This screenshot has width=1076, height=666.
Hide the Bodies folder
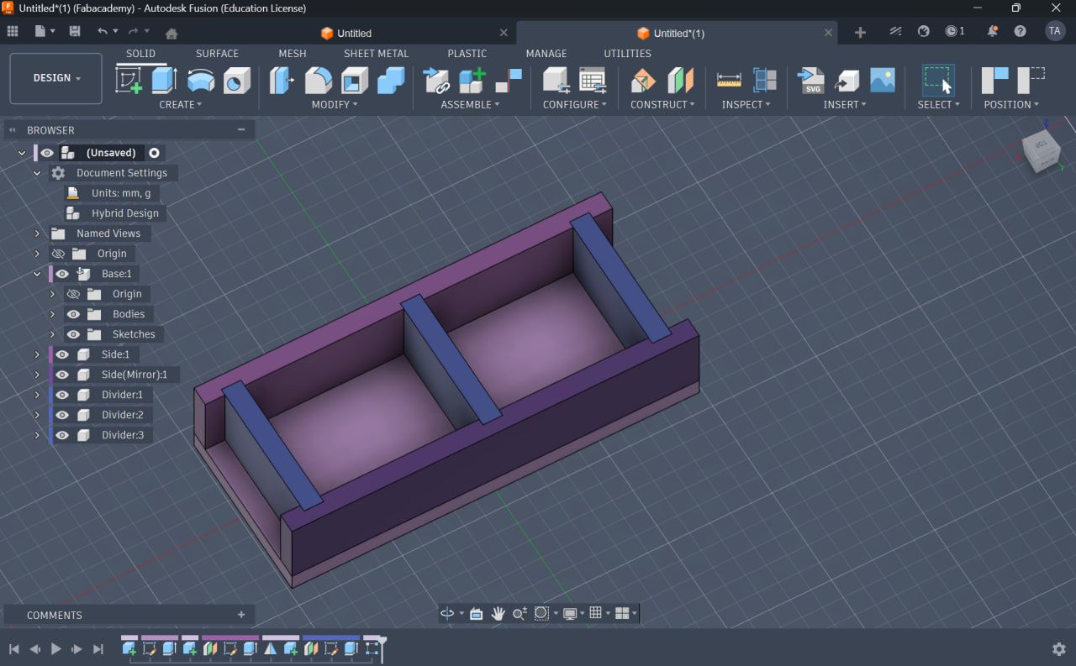[x=73, y=314]
